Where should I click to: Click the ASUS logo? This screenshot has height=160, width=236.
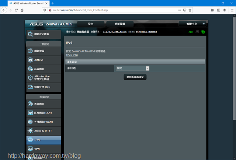pos(36,24)
